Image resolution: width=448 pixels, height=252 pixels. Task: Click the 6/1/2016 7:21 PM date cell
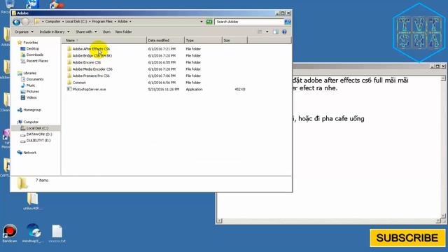pyautogui.click(x=162, y=49)
